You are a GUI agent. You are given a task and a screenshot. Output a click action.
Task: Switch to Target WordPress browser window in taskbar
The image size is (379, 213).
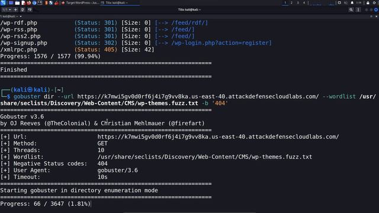pos(81,3)
